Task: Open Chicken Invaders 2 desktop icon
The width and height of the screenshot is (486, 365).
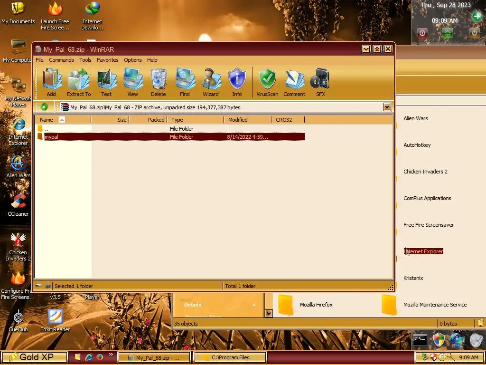Action: (x=18, y=247)
